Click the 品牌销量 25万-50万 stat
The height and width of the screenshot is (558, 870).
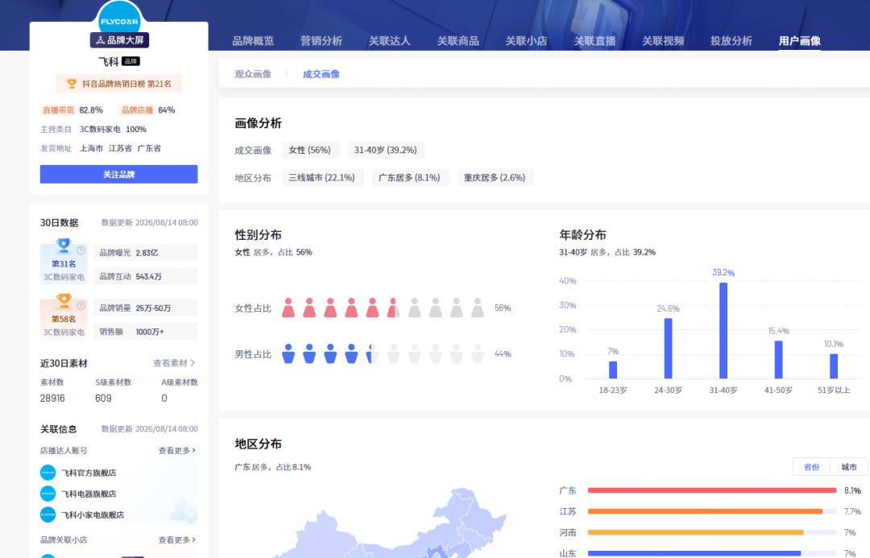145,308
